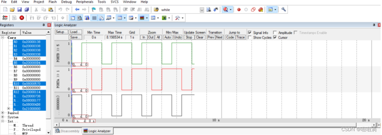
Task: Save the current file
Action: pyautogui.click(x=19, y=10)
